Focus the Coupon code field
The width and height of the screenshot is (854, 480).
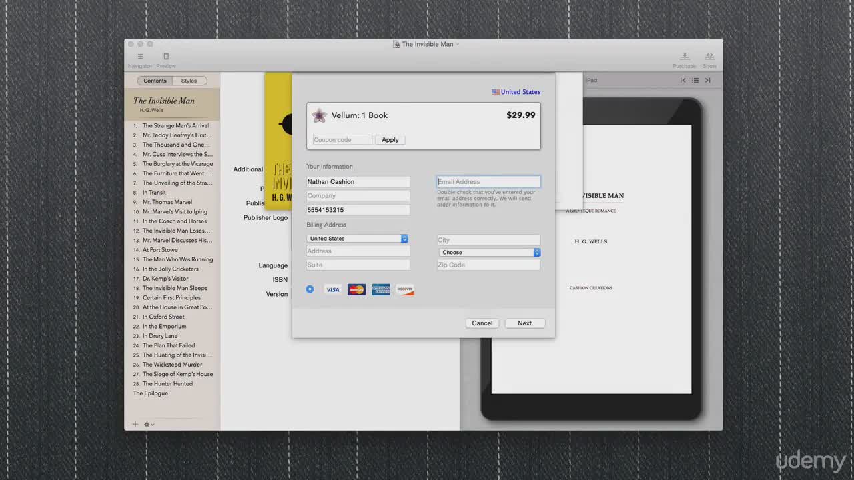pyautogui.click(x=342, y=140)
